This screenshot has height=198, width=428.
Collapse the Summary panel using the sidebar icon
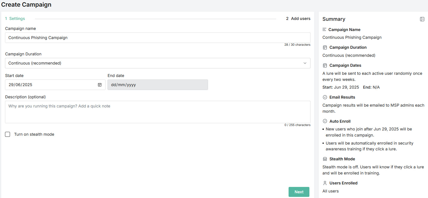pos(422,19)
